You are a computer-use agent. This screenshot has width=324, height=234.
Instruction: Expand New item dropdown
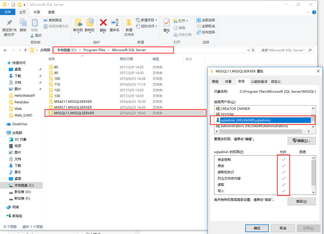tap(156, 20)
